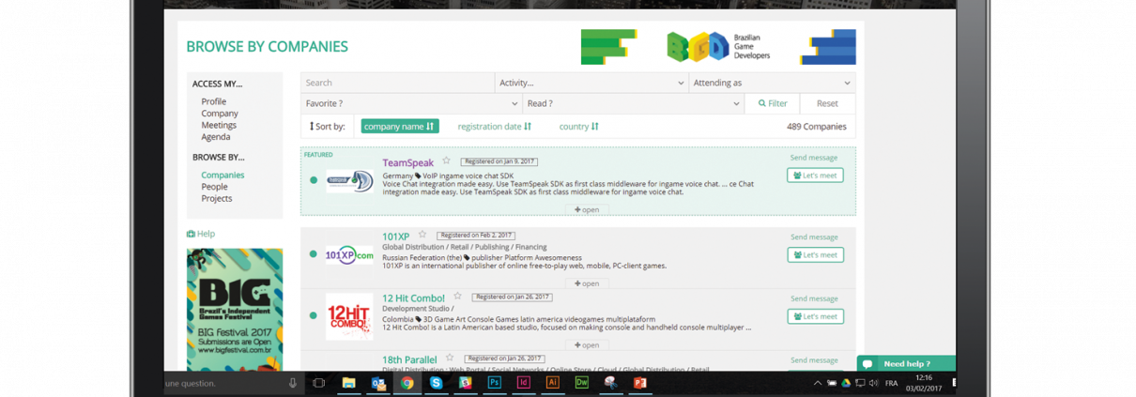1136x397 pixels.
Task: Open the 18th Parallel company title
Action: click(x=409, y=359)
